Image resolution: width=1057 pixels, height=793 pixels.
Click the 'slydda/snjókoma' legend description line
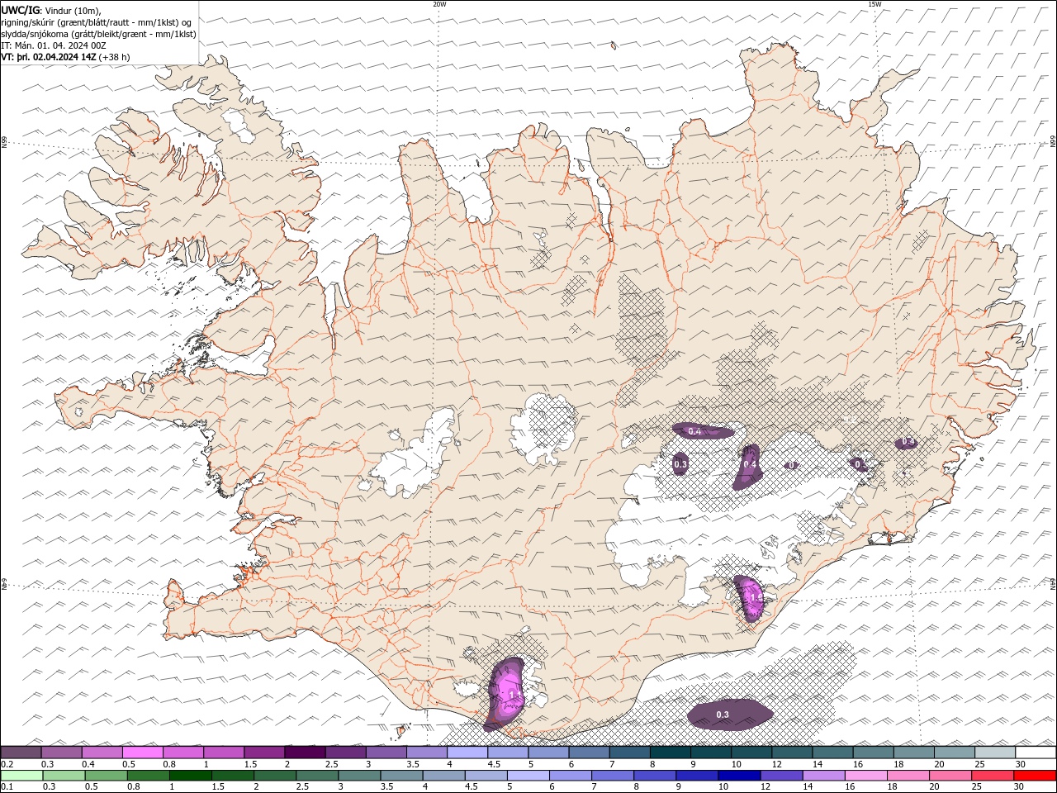point(98,34)
